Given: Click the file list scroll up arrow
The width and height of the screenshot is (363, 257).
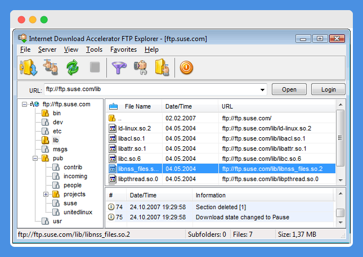Looking at the screenshot, I should point(340,105).
